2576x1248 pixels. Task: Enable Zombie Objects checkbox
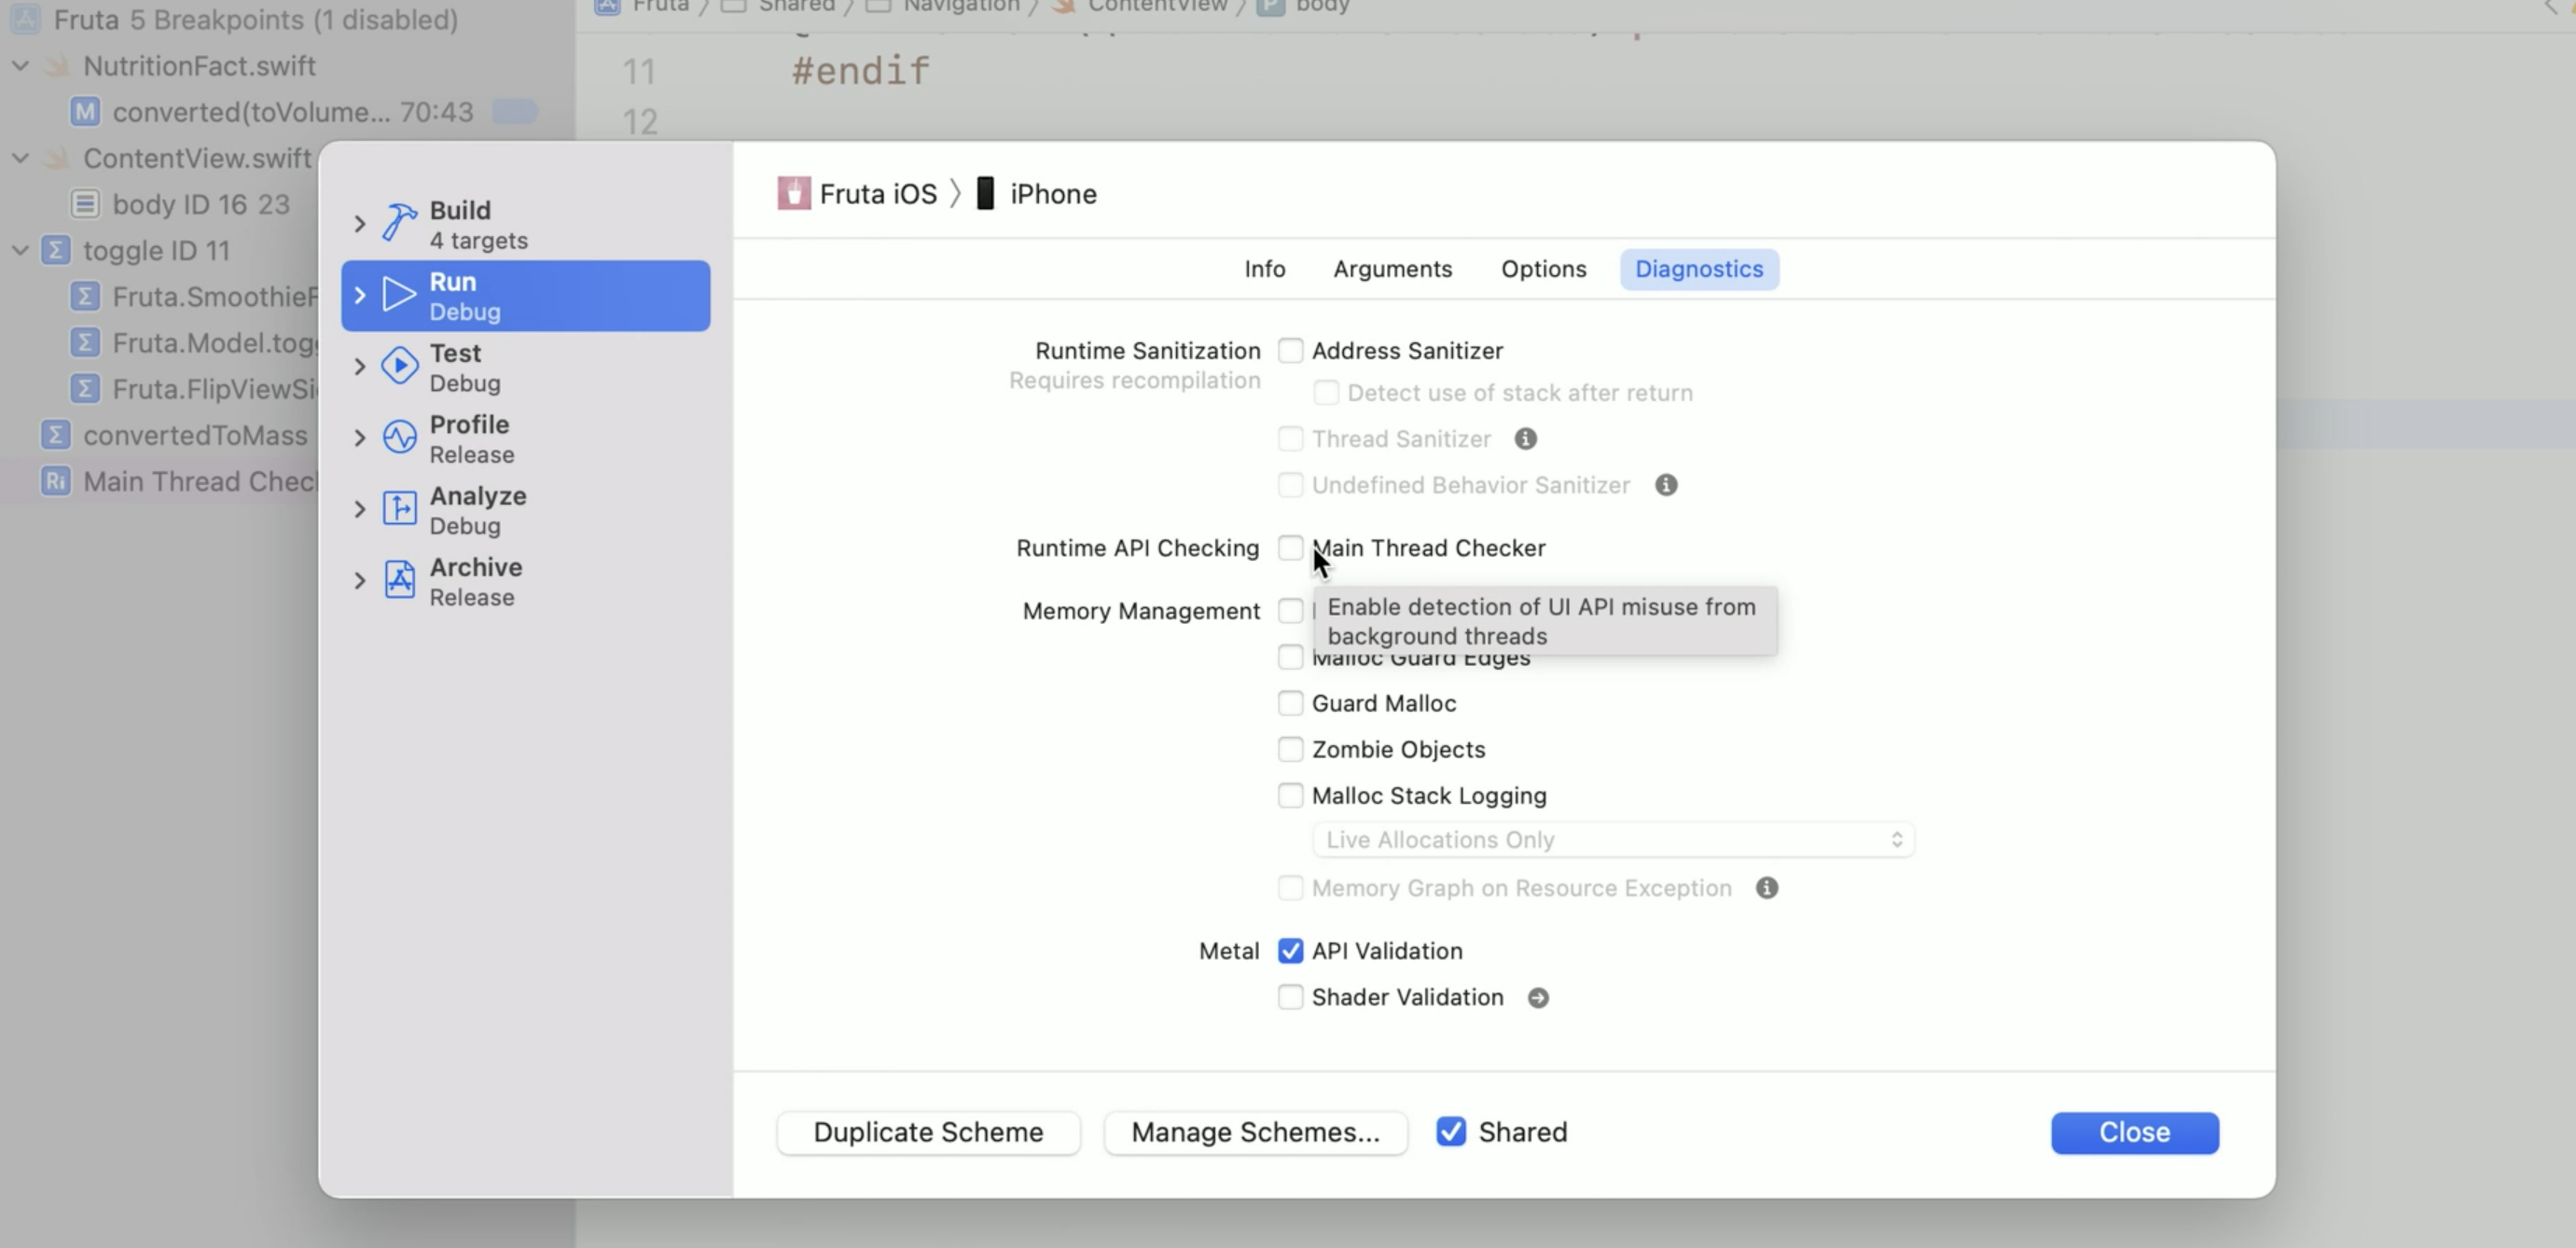(x=1290, y=749)
